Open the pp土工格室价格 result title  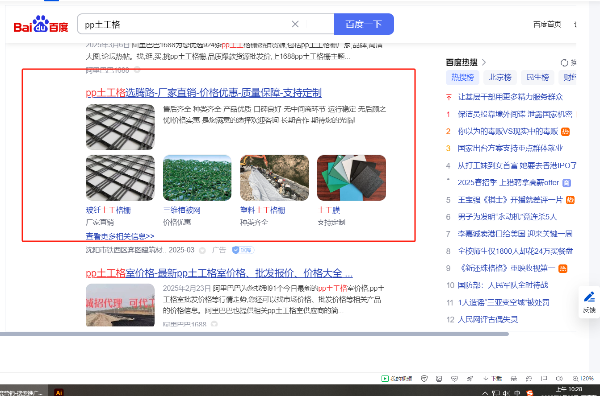(219, 273)
